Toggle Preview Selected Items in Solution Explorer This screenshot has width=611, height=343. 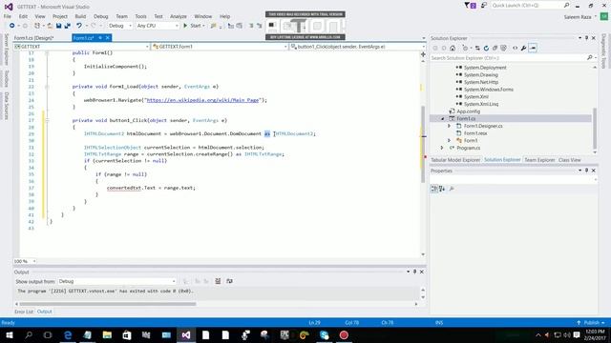(x=533, y=49)
